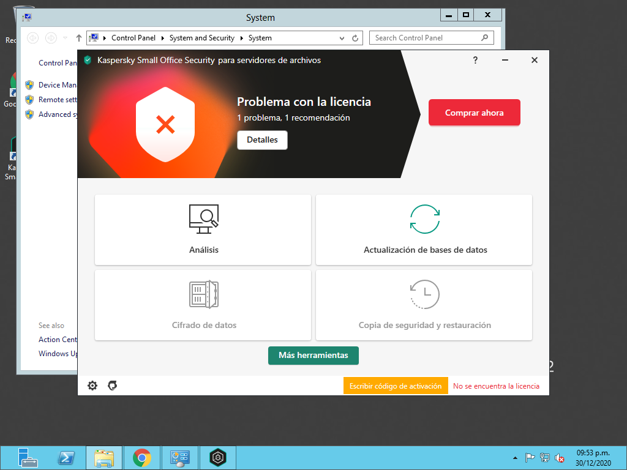
Task: Click the System window title icon
Action: tap(27, 18)
